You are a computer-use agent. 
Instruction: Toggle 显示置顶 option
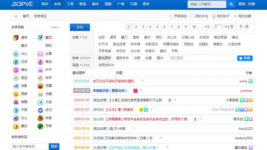[x=176, y=58]
